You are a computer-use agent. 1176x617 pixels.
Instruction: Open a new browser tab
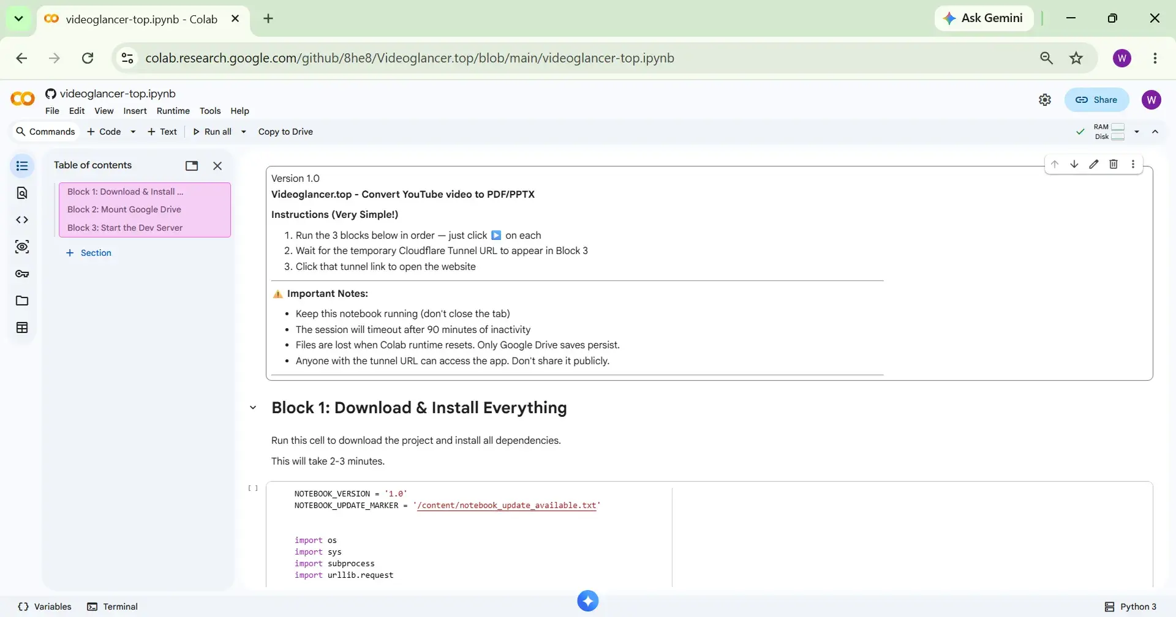point(268,18)
